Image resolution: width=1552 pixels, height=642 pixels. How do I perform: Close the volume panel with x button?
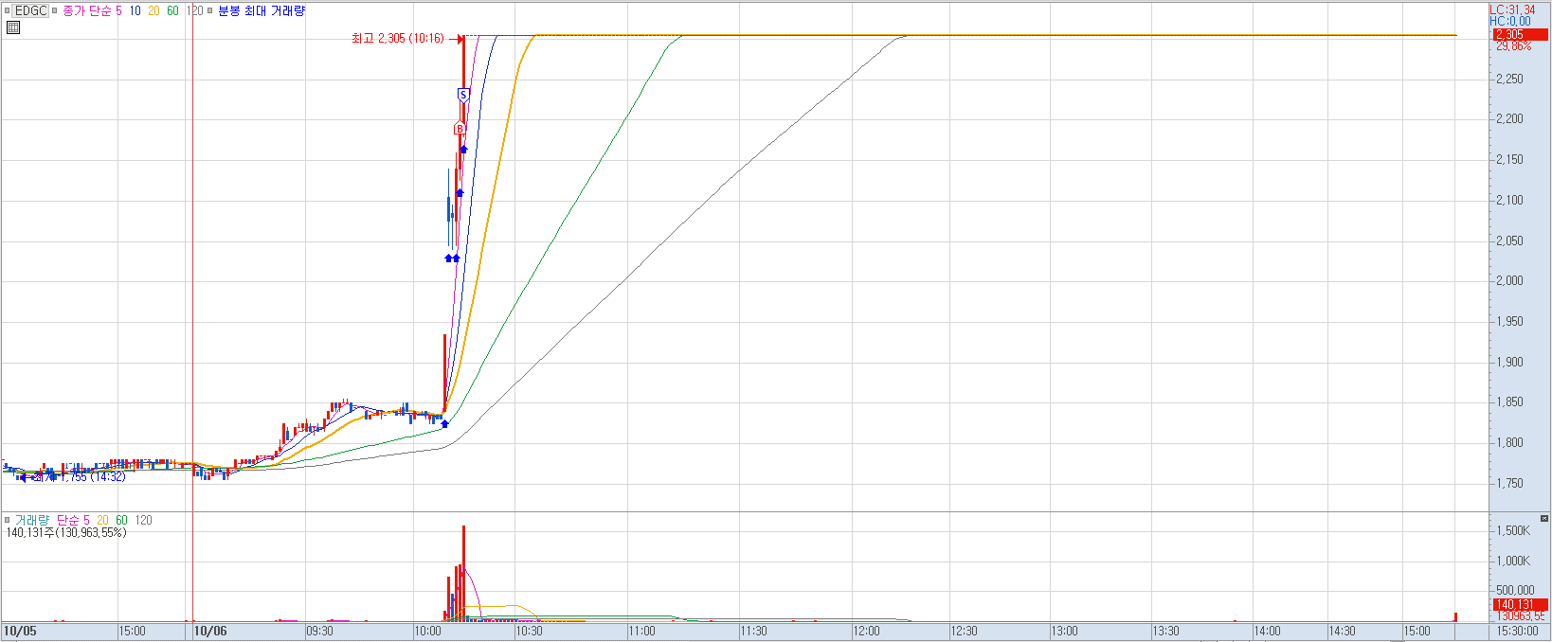pyautogui.click(x=1544, y=519)
